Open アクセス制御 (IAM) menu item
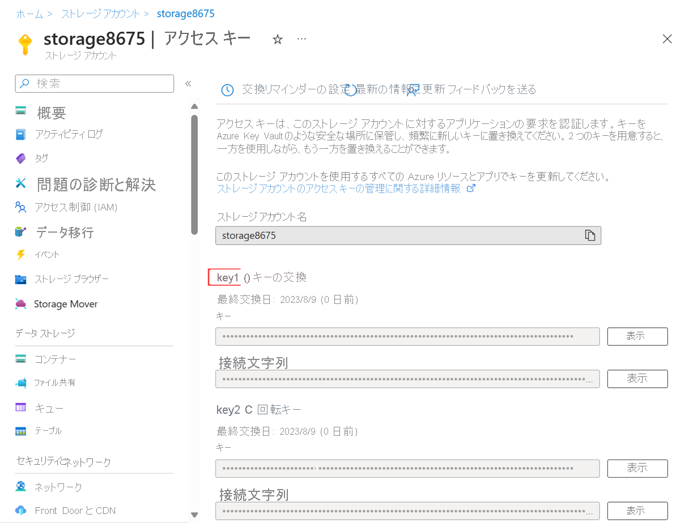Screen dimensions: 680x523 (x=76, y=207)
